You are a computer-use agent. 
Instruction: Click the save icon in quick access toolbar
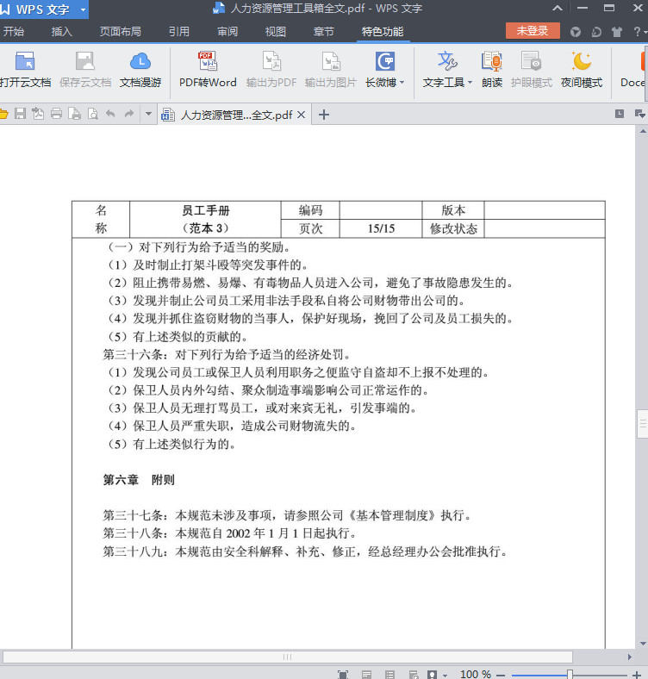[x=20, y=114]
